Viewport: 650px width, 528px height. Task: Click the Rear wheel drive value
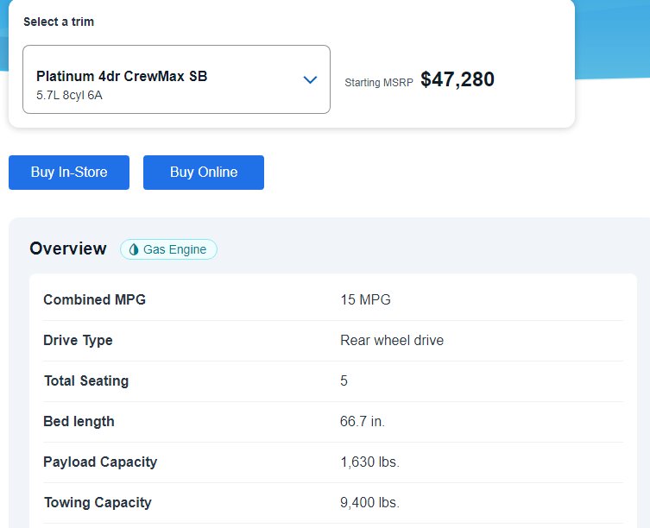[392, 340]
